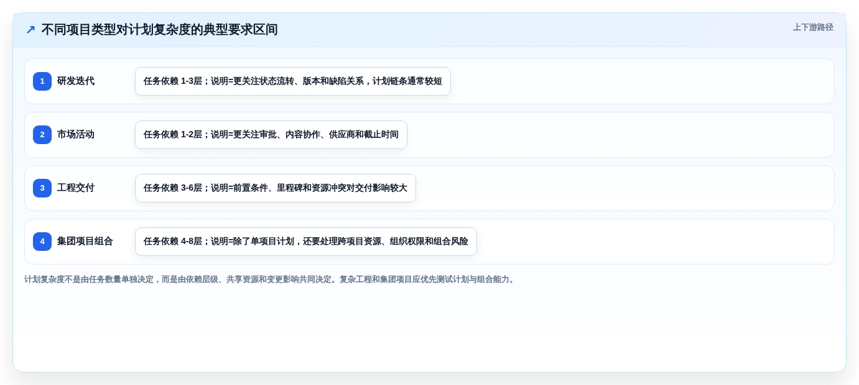Click the footnote starting with '计划复杂度不是由任务数量单独决定'

[271, 279]
